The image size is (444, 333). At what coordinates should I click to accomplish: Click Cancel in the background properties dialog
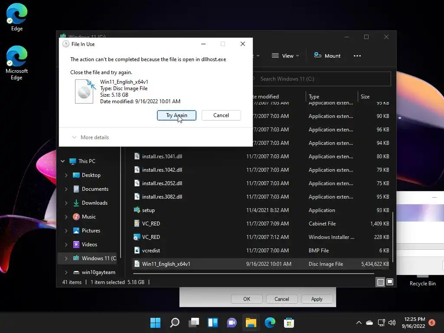[x=282, y=299]
